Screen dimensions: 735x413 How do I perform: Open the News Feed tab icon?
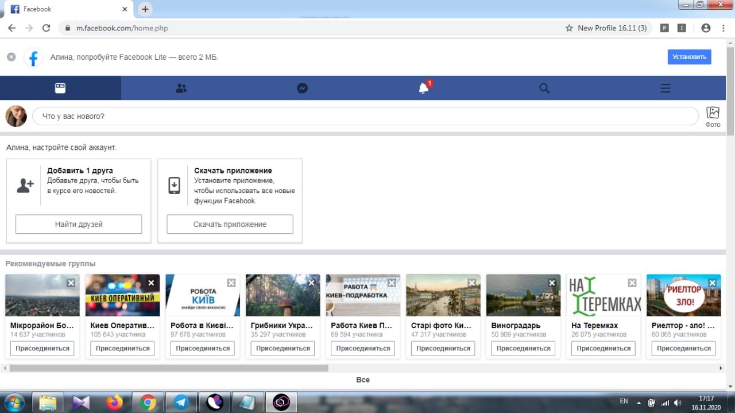(x=60, y=88)
